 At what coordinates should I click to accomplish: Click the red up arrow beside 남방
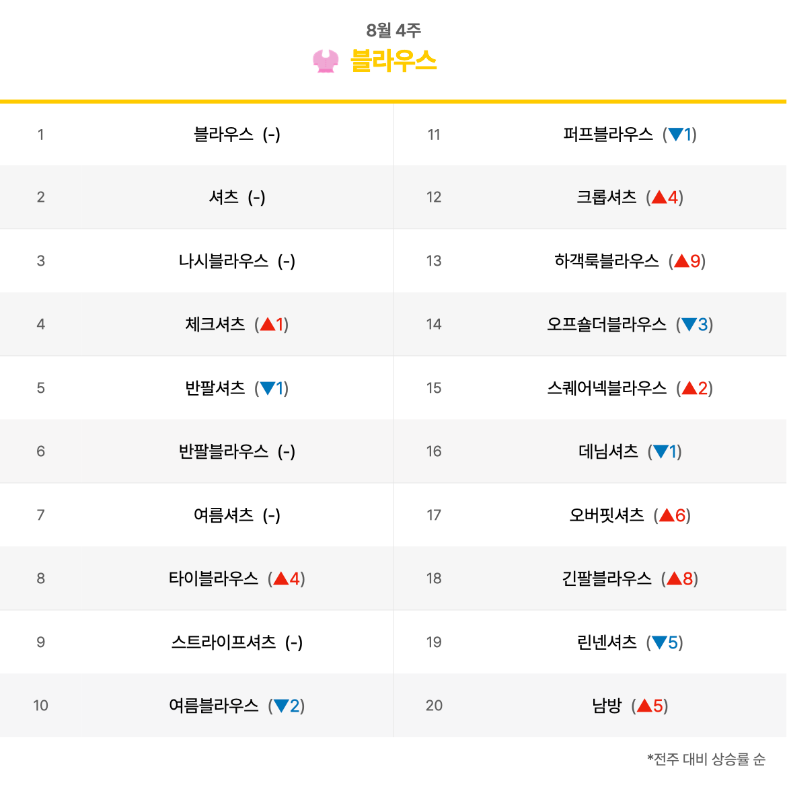(x=644, y=706)
